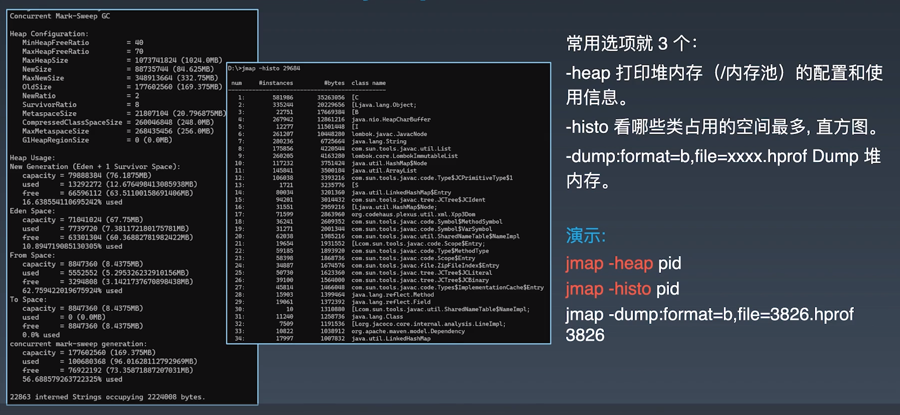Image resolution: width=900 pixels, height=415 pixels.
Task: Click row 34 'java.util.LinkedHashMap'
Action: click(x=333, y=338)
